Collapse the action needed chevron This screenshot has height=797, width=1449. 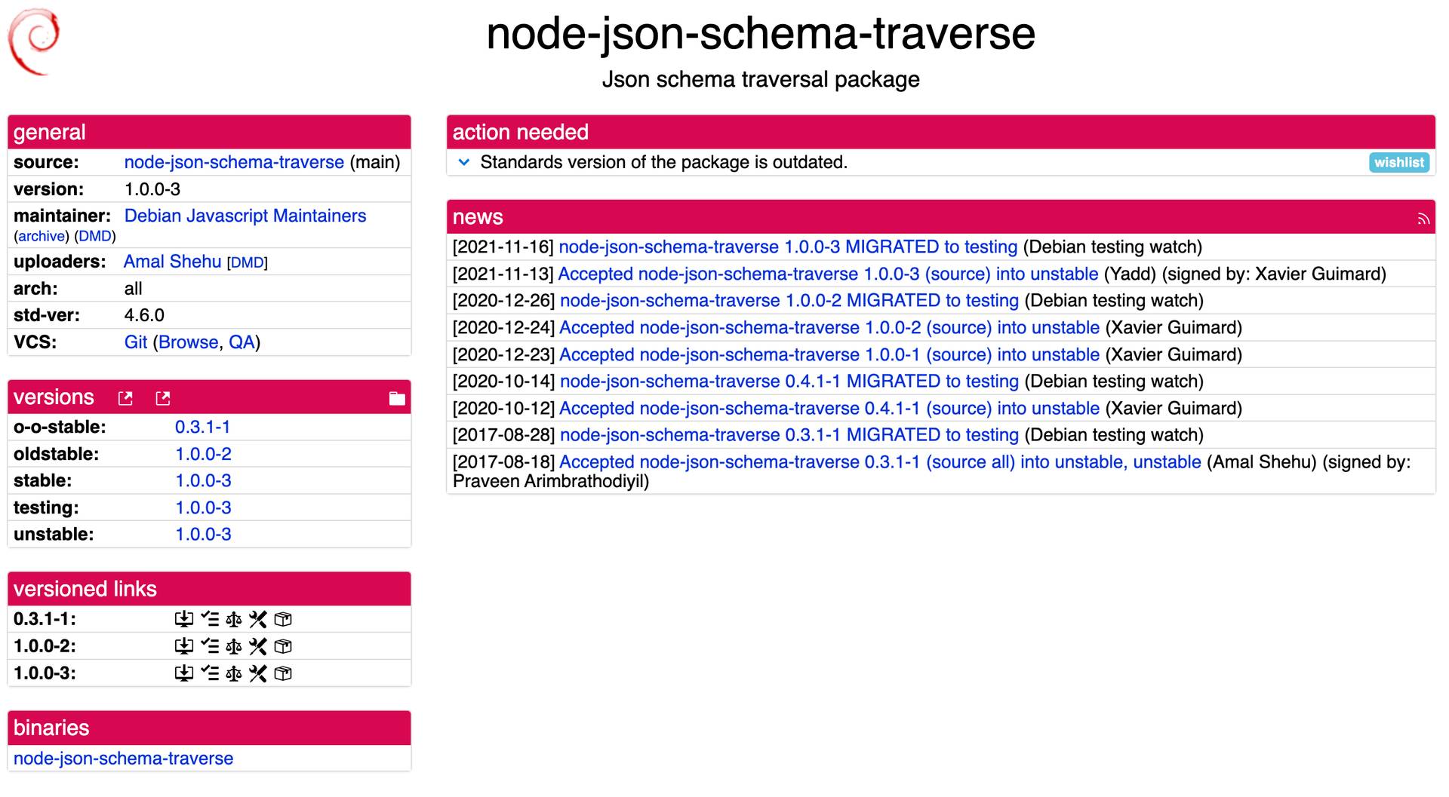(x=464, y=162)
